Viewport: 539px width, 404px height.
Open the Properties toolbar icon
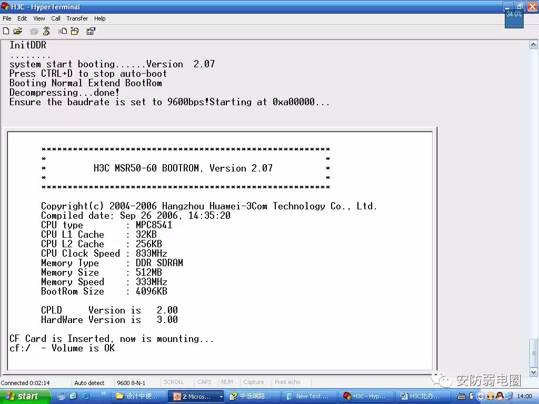pyautogui.click(x=91, y=31)
